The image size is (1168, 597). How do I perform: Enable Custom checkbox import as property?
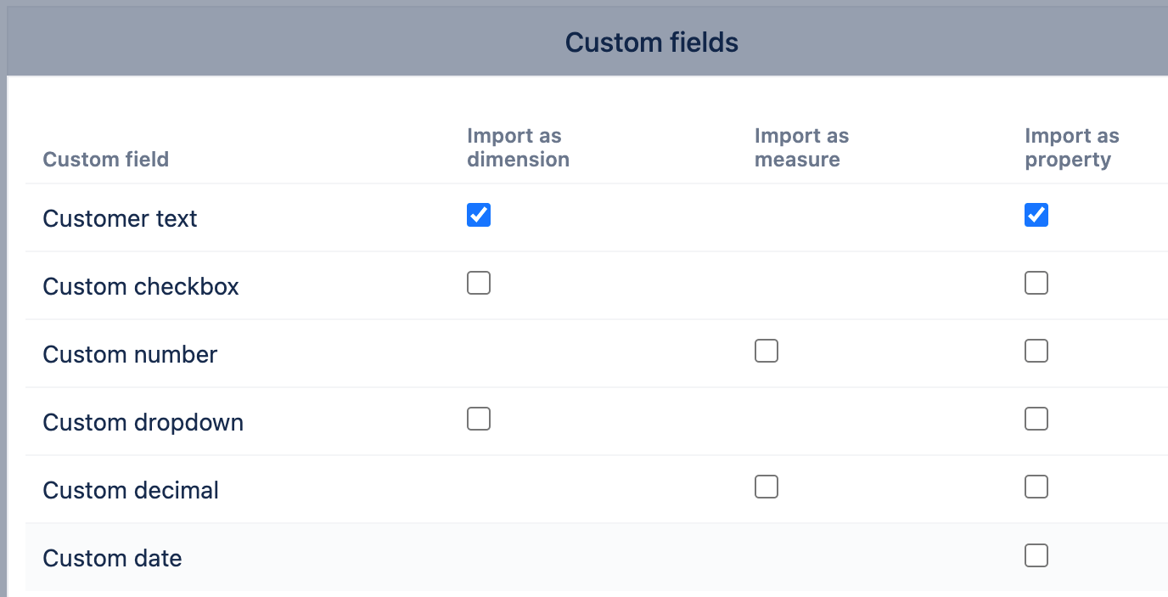click(1036, 284)
